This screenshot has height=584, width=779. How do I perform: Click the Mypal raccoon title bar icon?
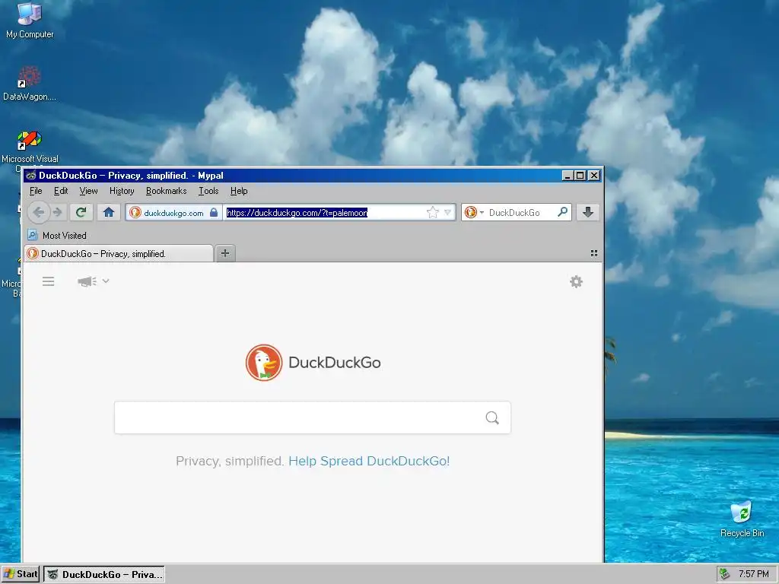30,176
